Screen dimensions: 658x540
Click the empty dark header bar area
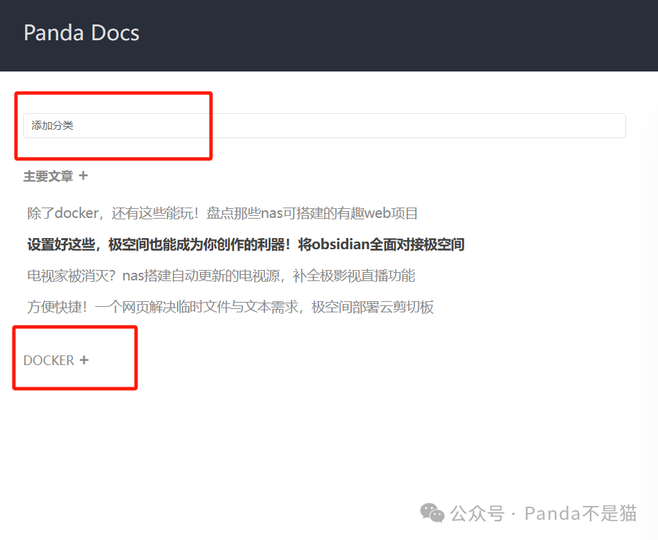coord(398,35)
